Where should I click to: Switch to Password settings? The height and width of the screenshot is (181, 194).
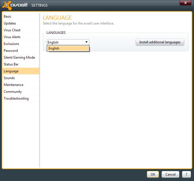click(11, 51)
